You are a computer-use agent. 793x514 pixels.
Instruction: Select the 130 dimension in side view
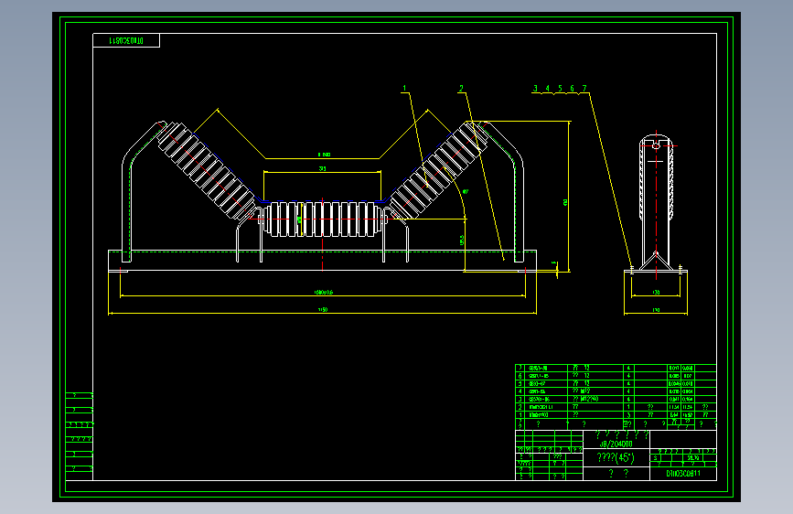pyautogui.click(x=656, y=293)
